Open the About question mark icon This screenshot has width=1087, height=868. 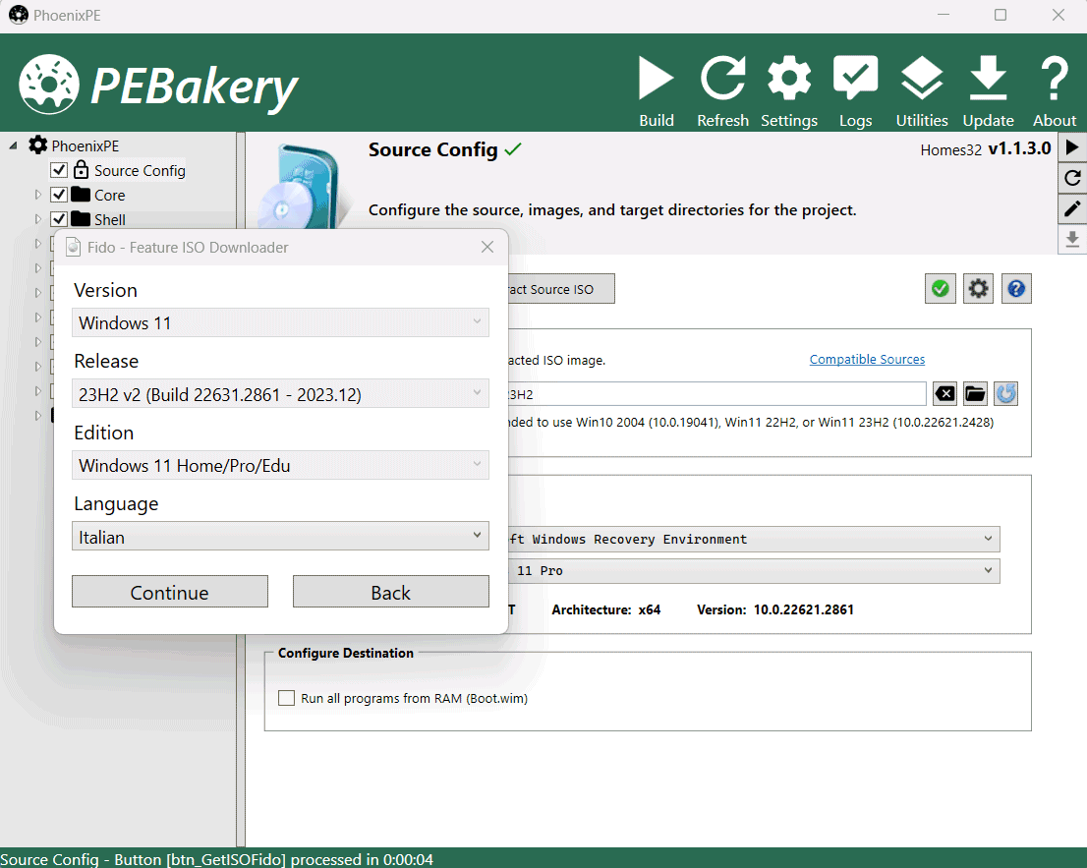[1055, 79]
